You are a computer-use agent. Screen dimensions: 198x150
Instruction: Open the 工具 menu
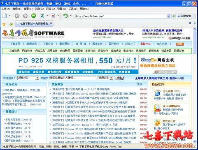73,9
